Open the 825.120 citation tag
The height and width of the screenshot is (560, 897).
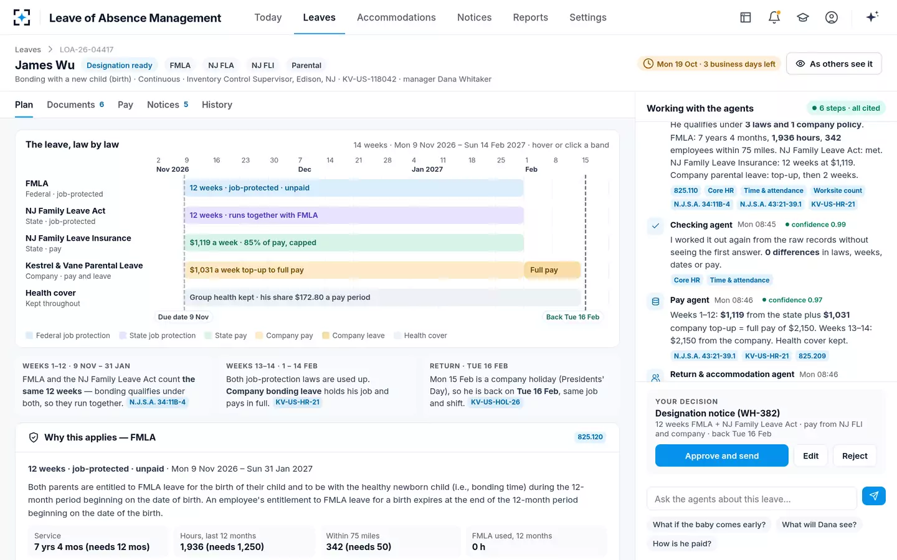[590, 437]
